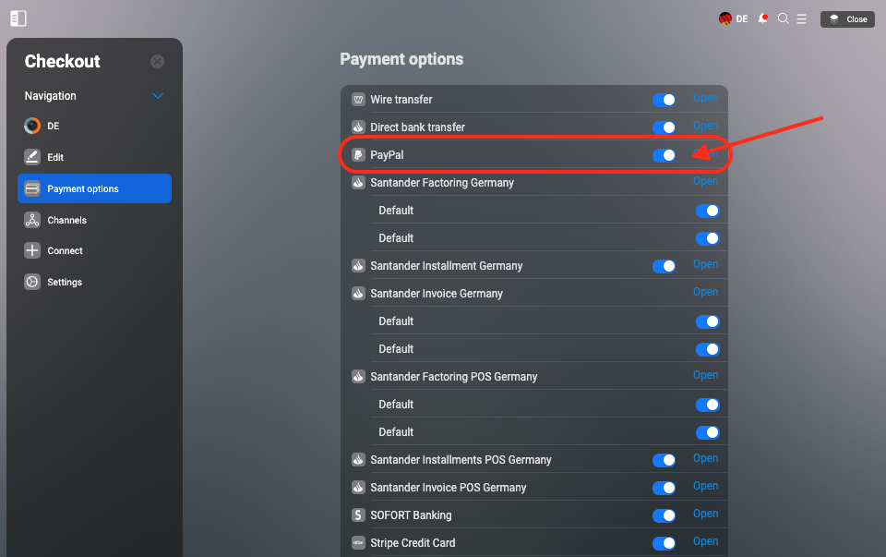
Task: Click the Santander Factoring POS Germany icon
Action: [358, 377]
